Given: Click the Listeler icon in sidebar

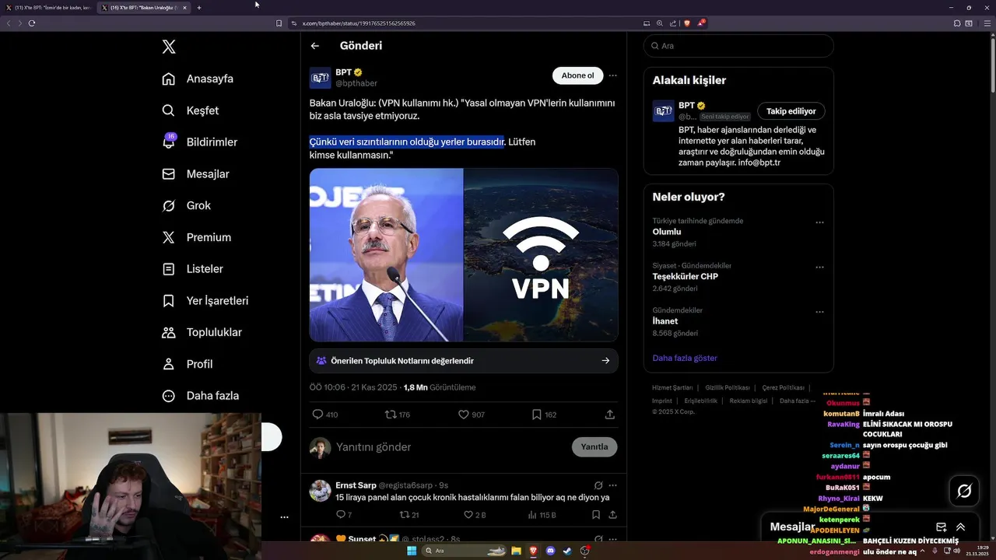Looking at the screenshot, I should point(168,269).
